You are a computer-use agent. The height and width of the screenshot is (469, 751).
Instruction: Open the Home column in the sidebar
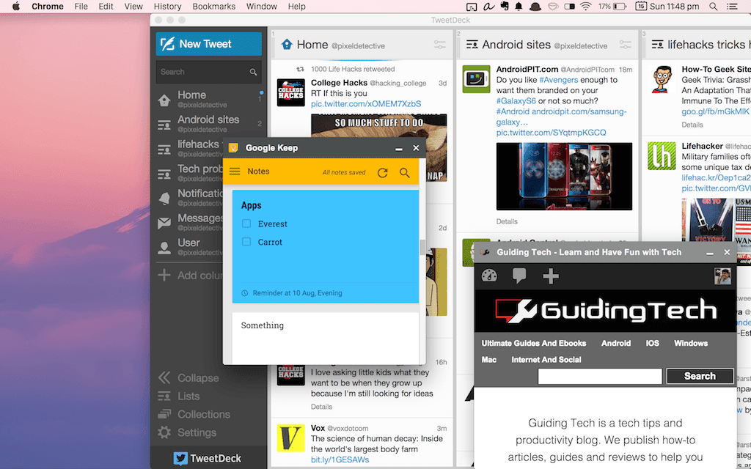pyautogui.click(x=191, y=99)
